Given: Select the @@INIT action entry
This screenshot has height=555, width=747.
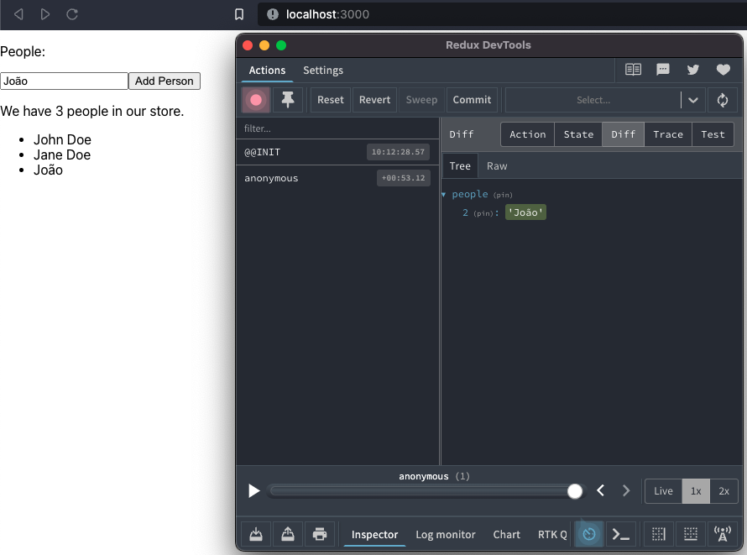Looking at the screenshot, I should (337, 153).
